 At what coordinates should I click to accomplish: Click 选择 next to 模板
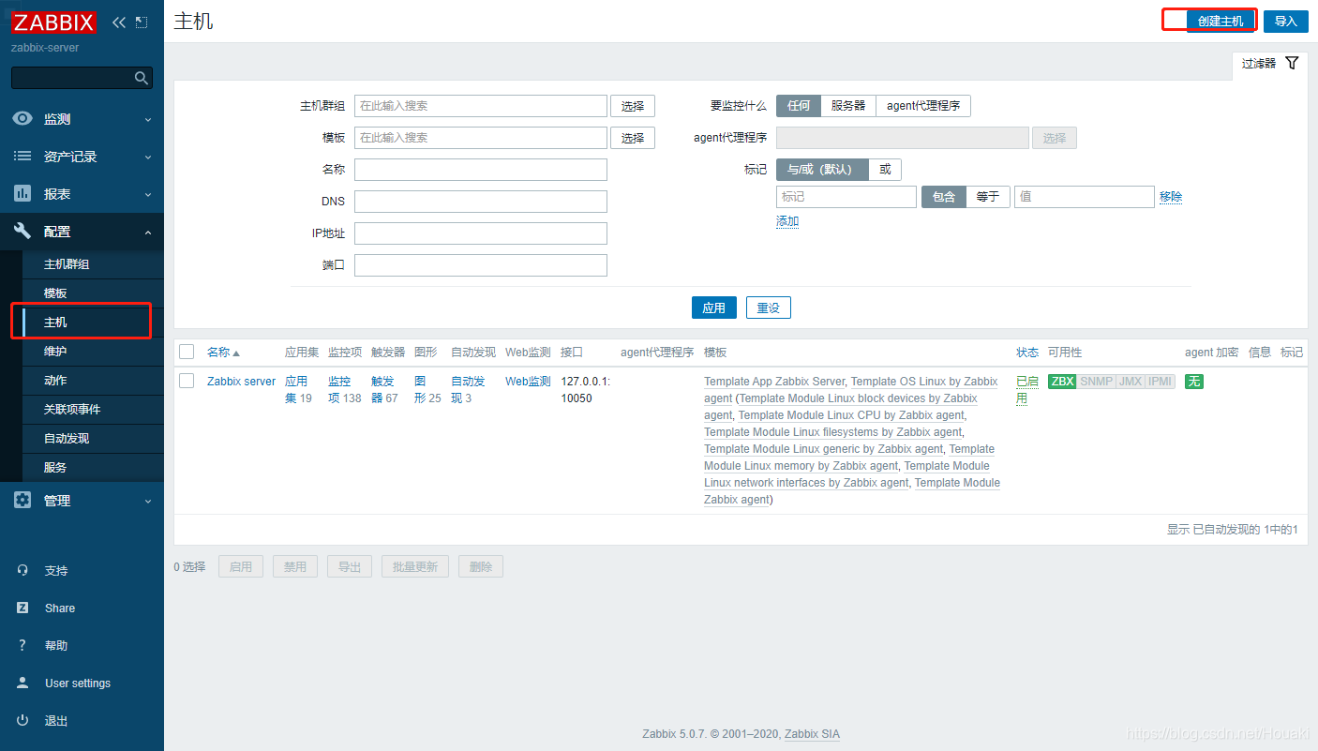633,138
